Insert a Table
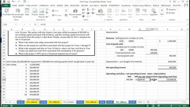This screenshot has width=190, height=107. coord(27,12)
